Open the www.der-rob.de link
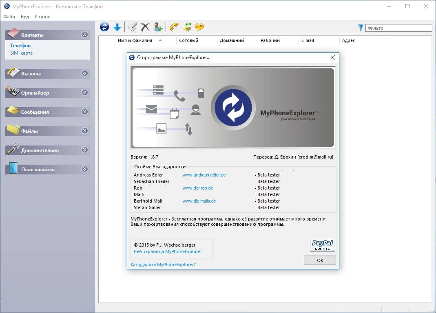The image size is (436, 313). click(x=198, y=188)
